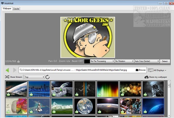Click the gray forward arrow
Screen dimensions: 174x118
[x=15, y=70]
